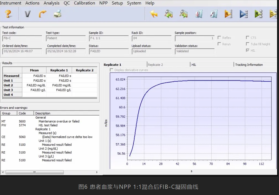Viewport: 279px width, 195px height.
Task: Click the green R toolbar icon
Action: [258, 14]
